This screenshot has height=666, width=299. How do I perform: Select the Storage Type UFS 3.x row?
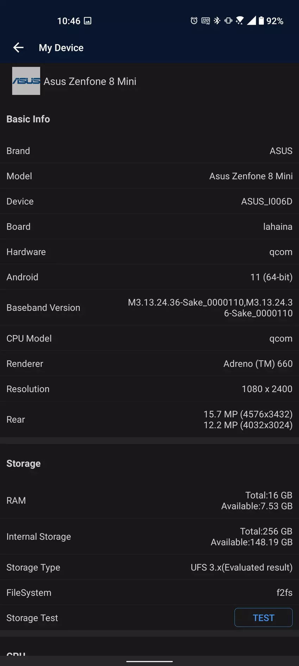coord(149,567)
